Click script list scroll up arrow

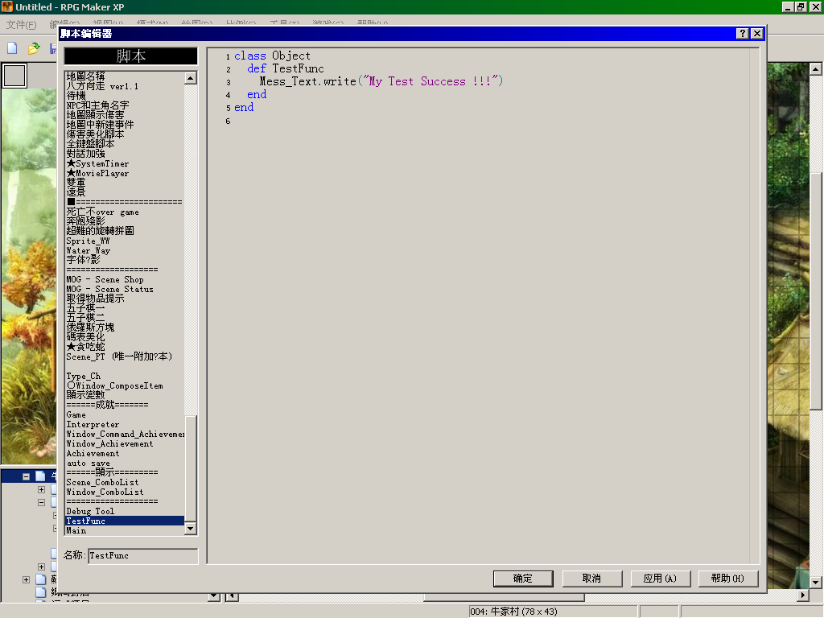point(191,78)
